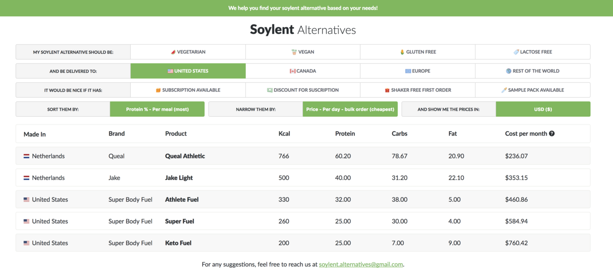Enable the Lactose Free option
613x273 pixels.
(x=533, y=52)
